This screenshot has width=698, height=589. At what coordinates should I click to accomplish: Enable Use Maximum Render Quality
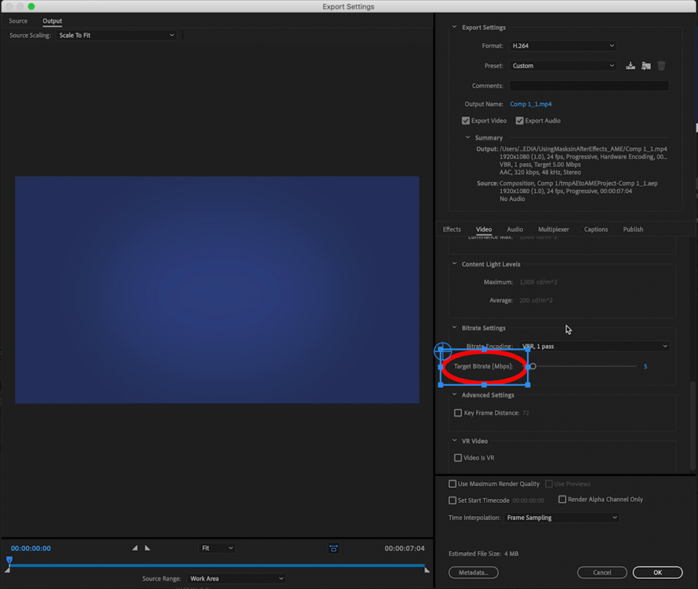point(453,484)
